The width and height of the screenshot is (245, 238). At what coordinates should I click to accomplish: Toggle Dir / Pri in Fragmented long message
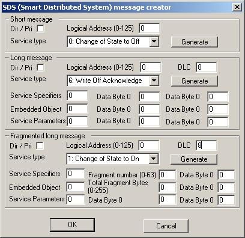pos(40,145)
